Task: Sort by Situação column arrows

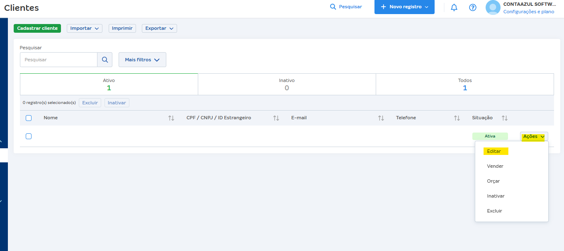Action: (505, 118)
